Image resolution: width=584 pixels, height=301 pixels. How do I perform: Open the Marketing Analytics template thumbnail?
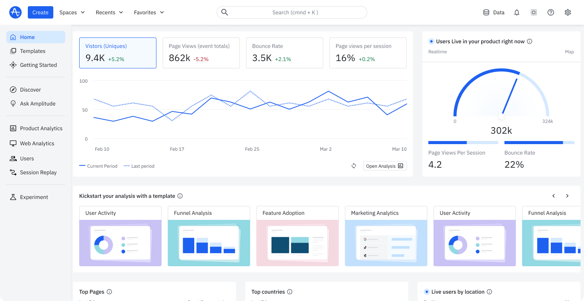click(386, 243)
